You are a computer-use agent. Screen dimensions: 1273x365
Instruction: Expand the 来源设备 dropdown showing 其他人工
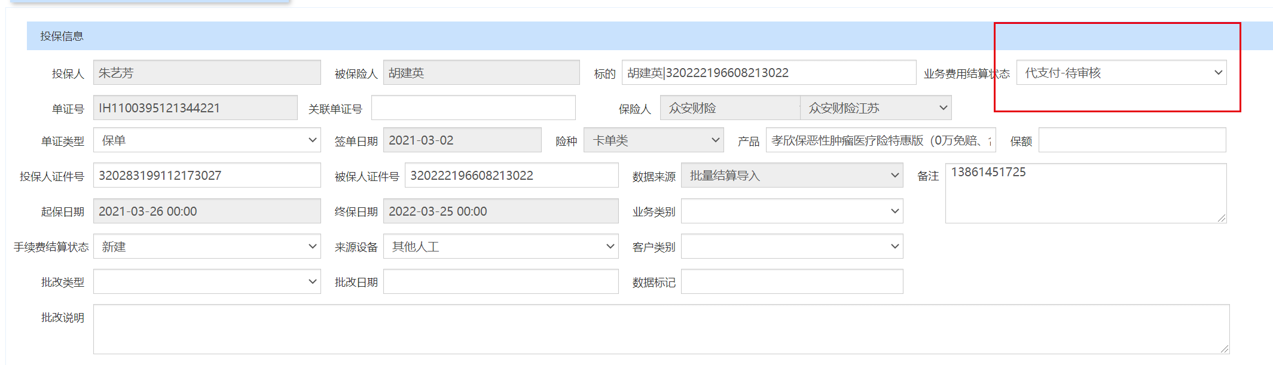[x=500, y=247]
